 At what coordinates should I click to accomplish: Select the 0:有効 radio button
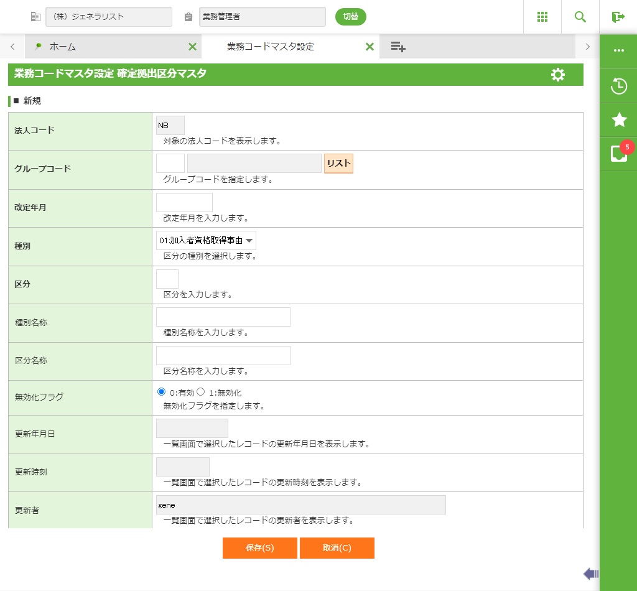[162, 392]
